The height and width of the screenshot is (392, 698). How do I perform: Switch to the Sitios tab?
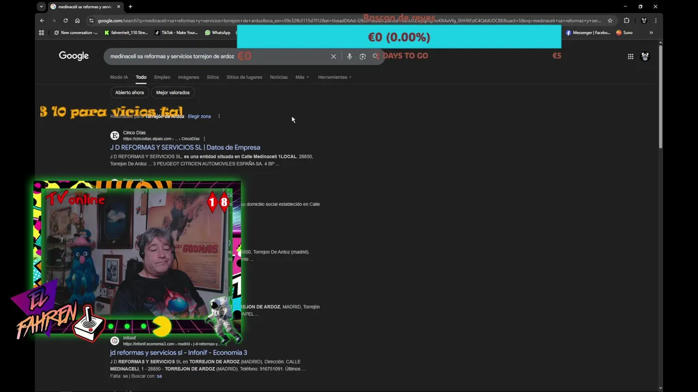(x=213, y=77)
